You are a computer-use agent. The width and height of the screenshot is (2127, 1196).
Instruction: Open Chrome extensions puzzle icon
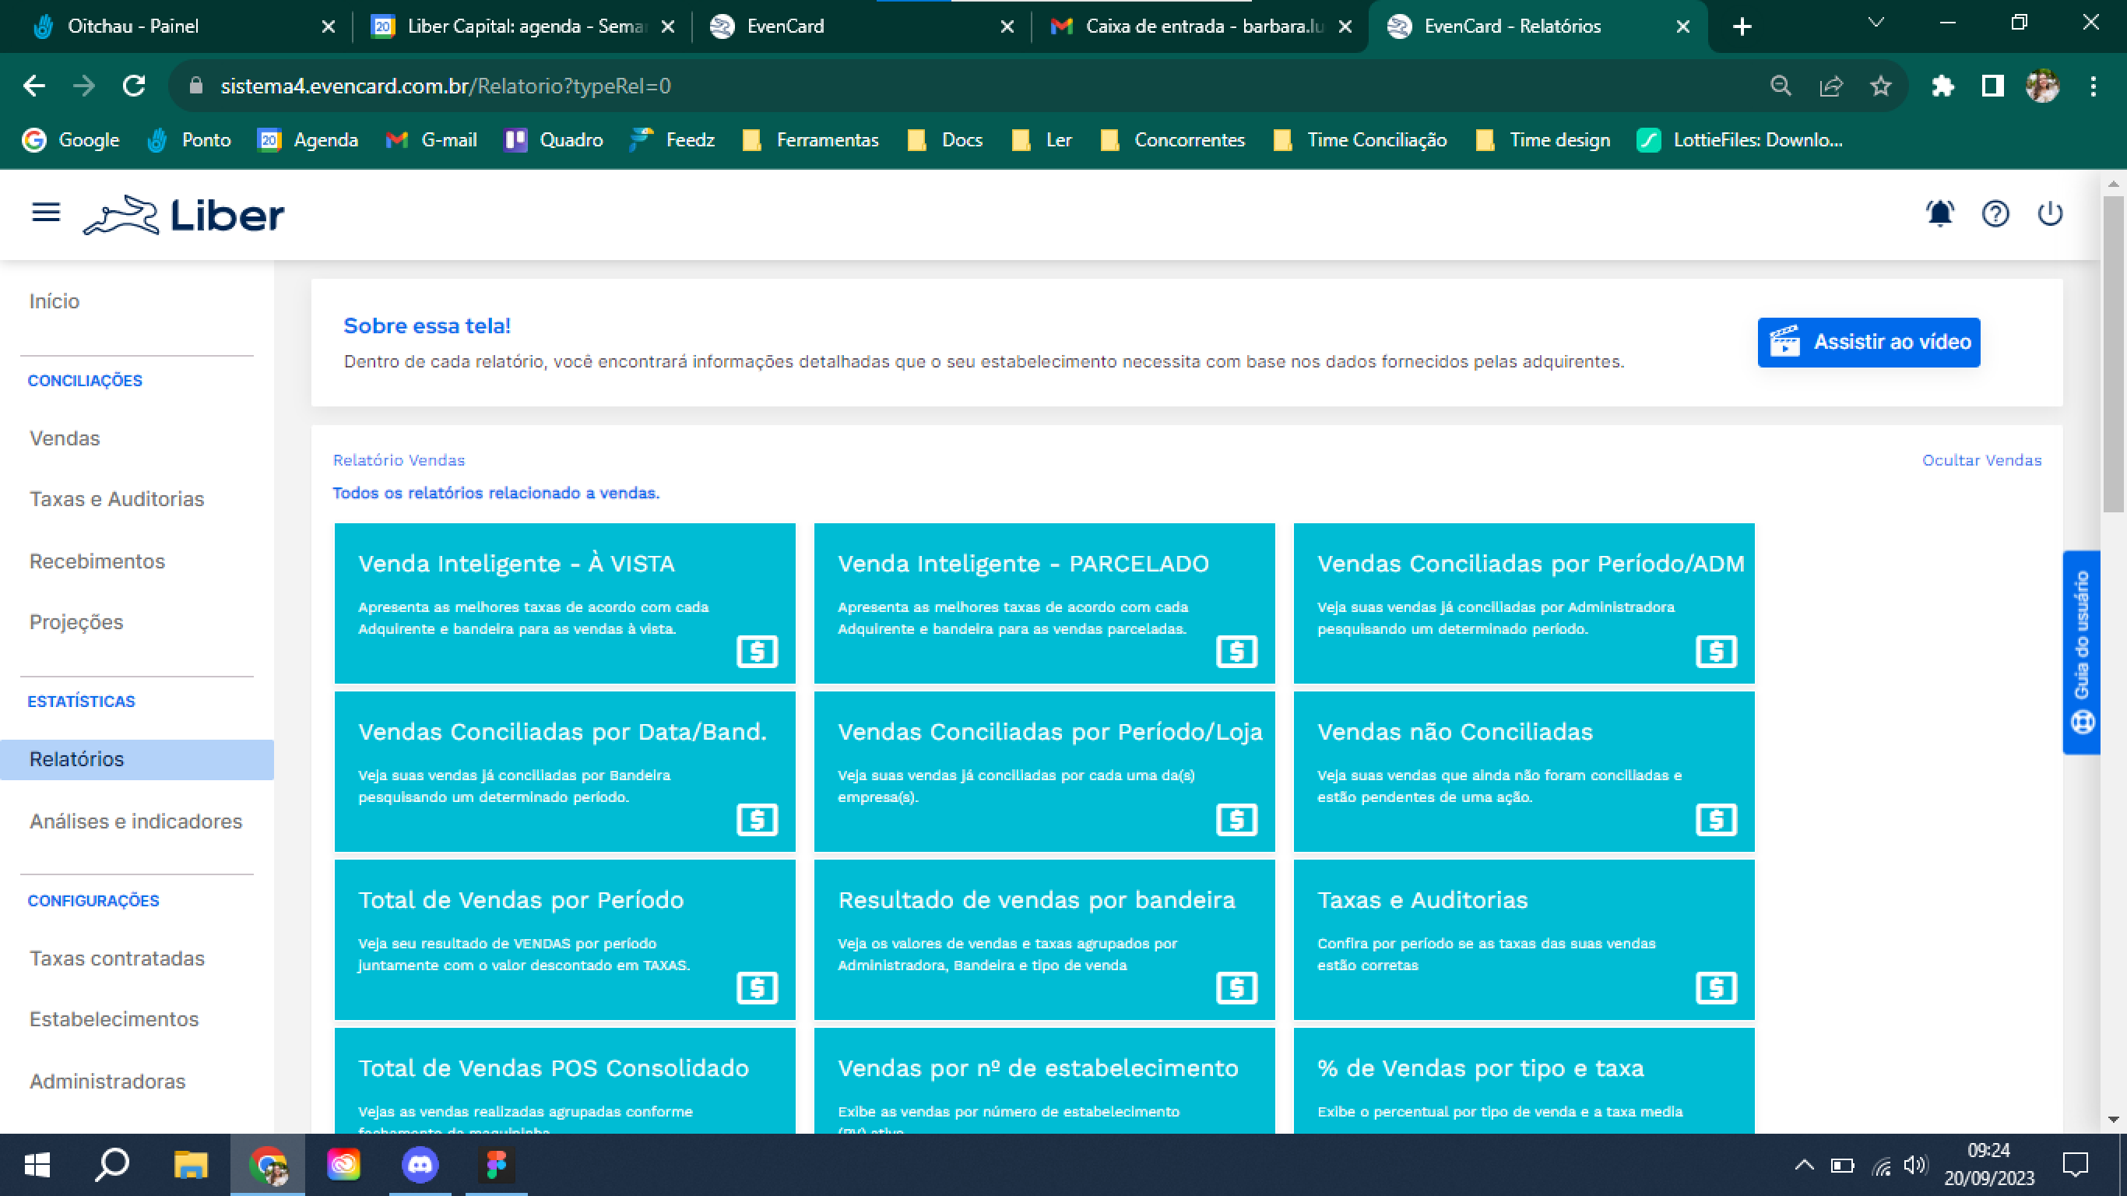coord(1942,86)
